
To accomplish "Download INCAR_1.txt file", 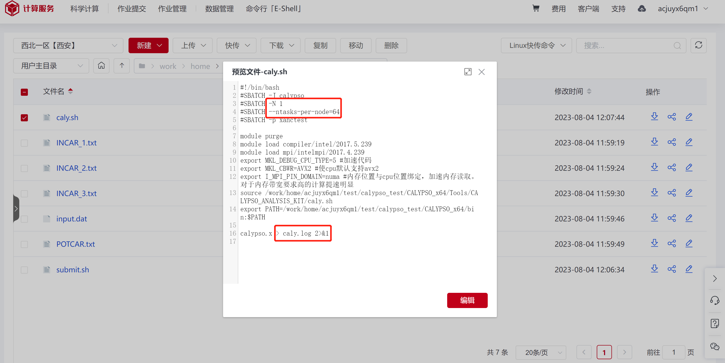I will pos(654,142).
